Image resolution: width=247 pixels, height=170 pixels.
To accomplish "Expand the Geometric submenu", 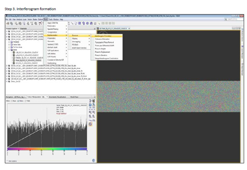I will point(55,41).
